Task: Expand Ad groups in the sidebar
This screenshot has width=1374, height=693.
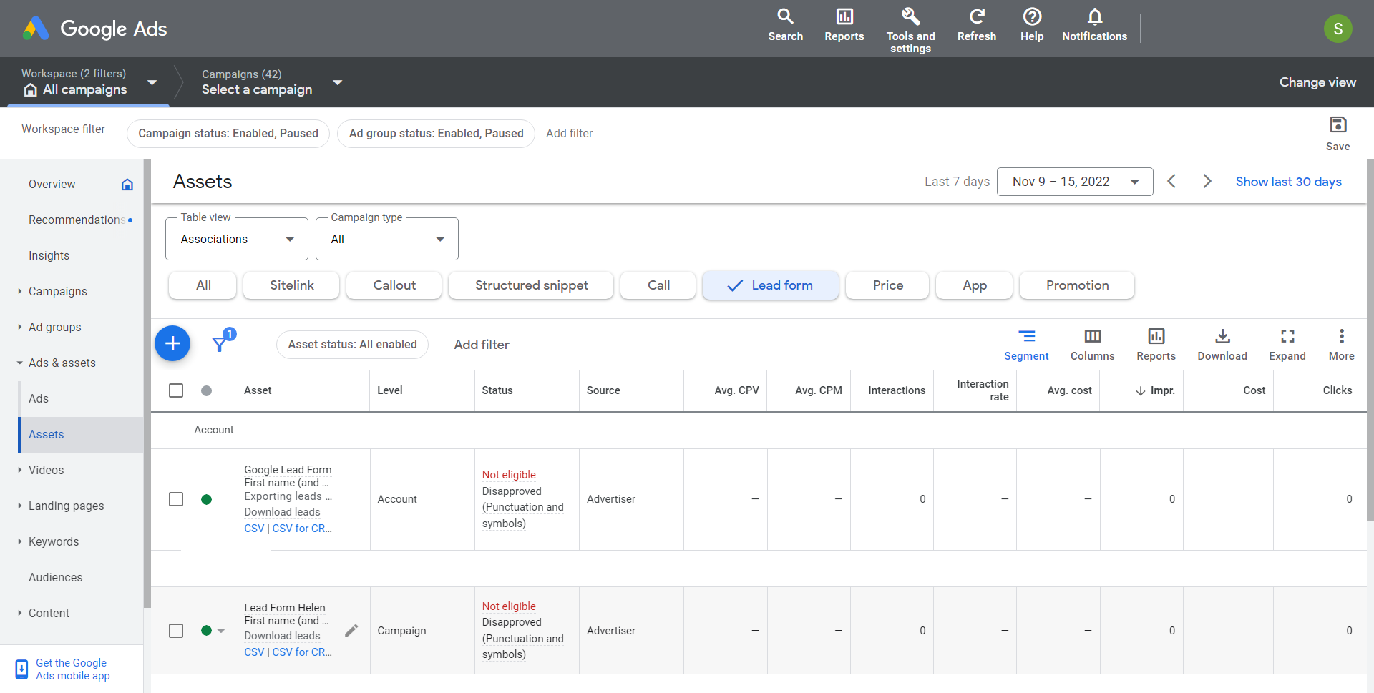Action: pos(20,327)
